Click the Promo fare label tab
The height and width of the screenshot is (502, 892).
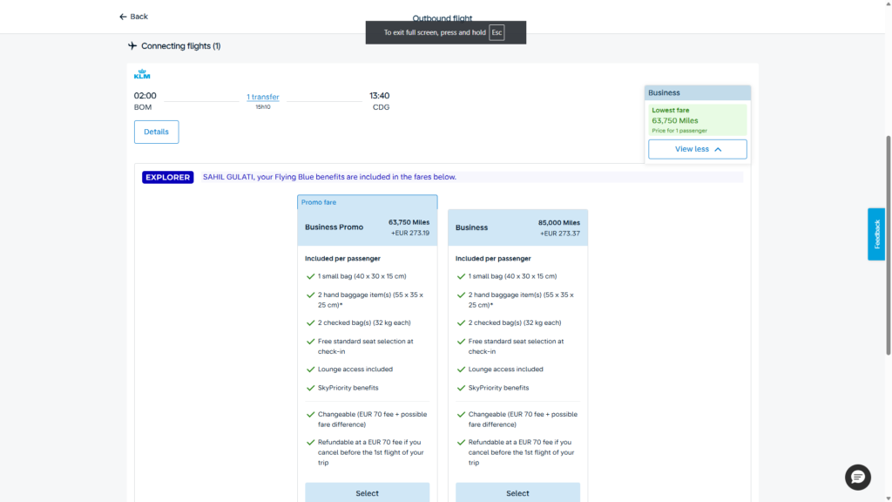(x=319, y=202)
